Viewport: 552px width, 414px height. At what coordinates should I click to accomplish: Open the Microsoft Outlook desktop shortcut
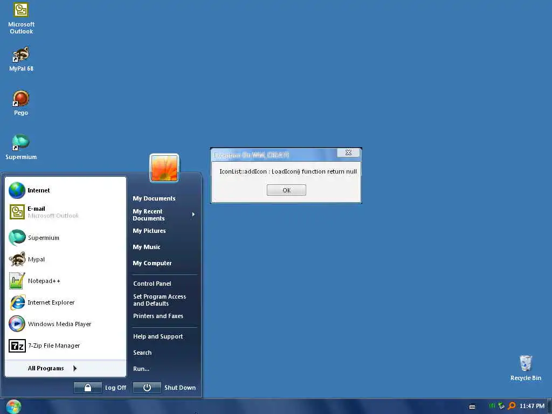click(x=21, y=18)
